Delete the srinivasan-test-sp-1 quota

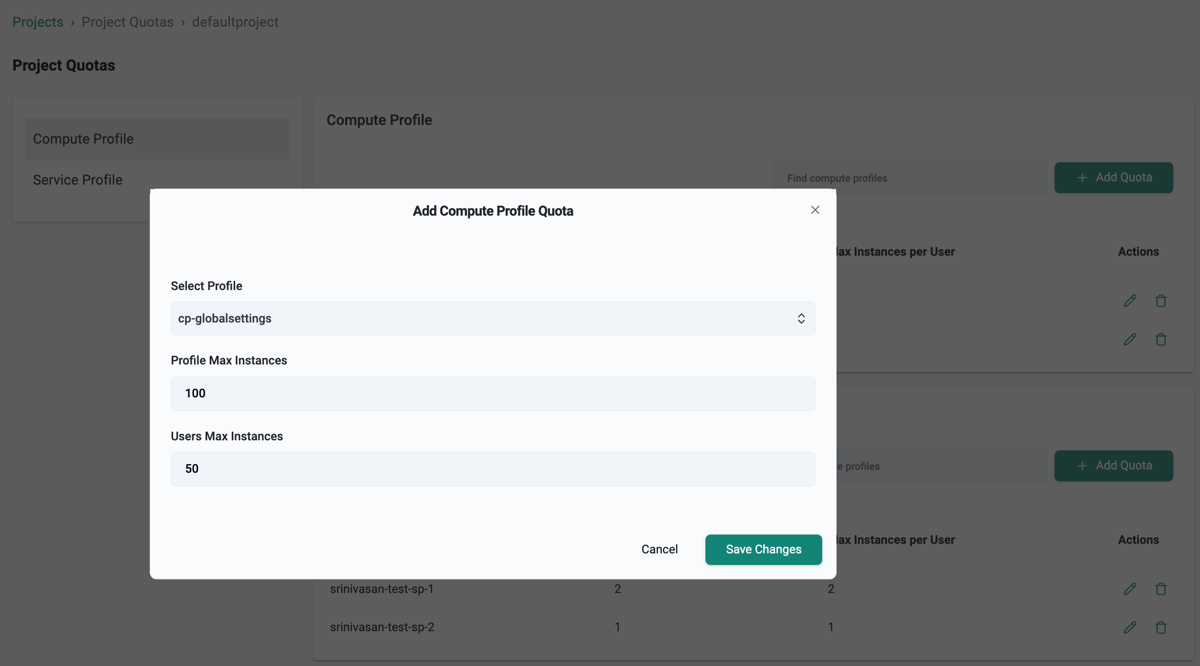pos(1160,589)
